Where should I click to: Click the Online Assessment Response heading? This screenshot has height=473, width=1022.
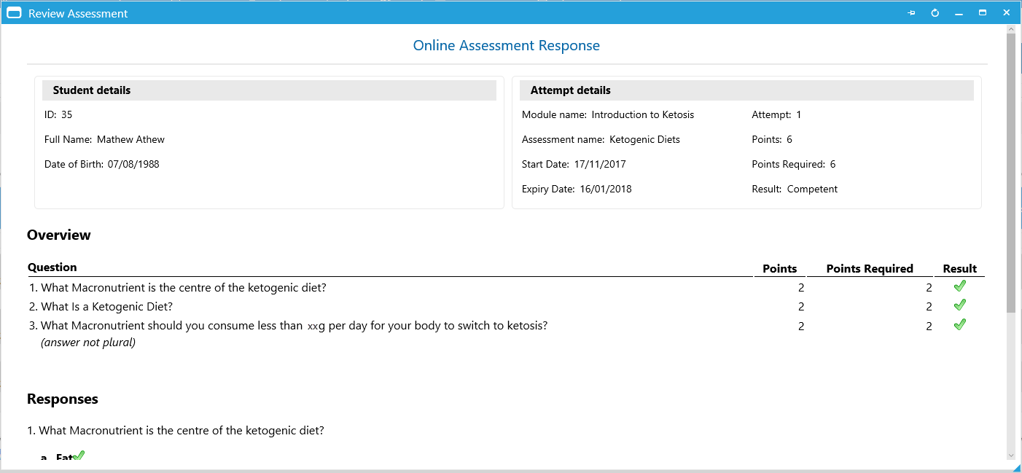(x=507, y=45)
